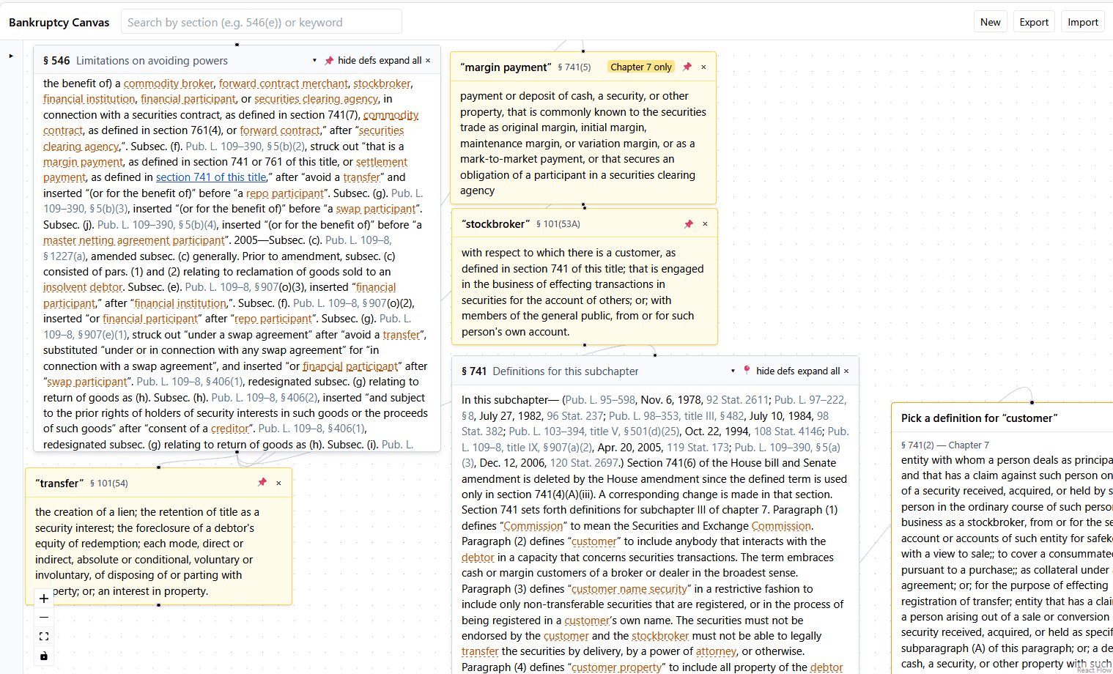
Task: Close the "stockbroker" definition card
Action: coord(706,224)
